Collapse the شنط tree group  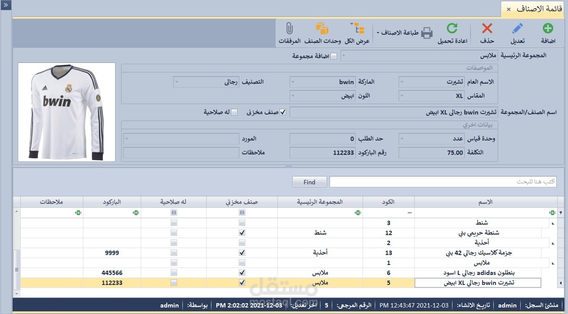553,223
